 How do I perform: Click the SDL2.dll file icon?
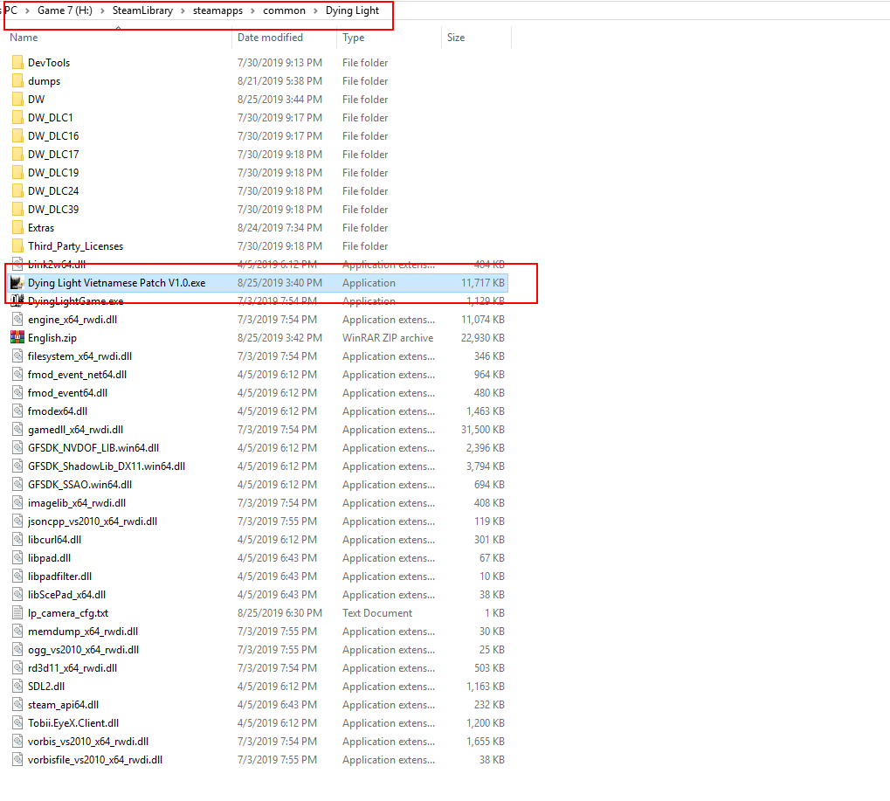tap(17, 687)
